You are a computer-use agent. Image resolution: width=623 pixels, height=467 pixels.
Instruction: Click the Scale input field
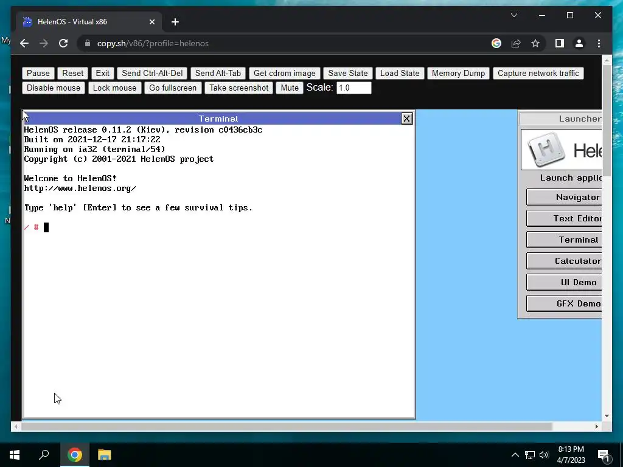[354, 88]
